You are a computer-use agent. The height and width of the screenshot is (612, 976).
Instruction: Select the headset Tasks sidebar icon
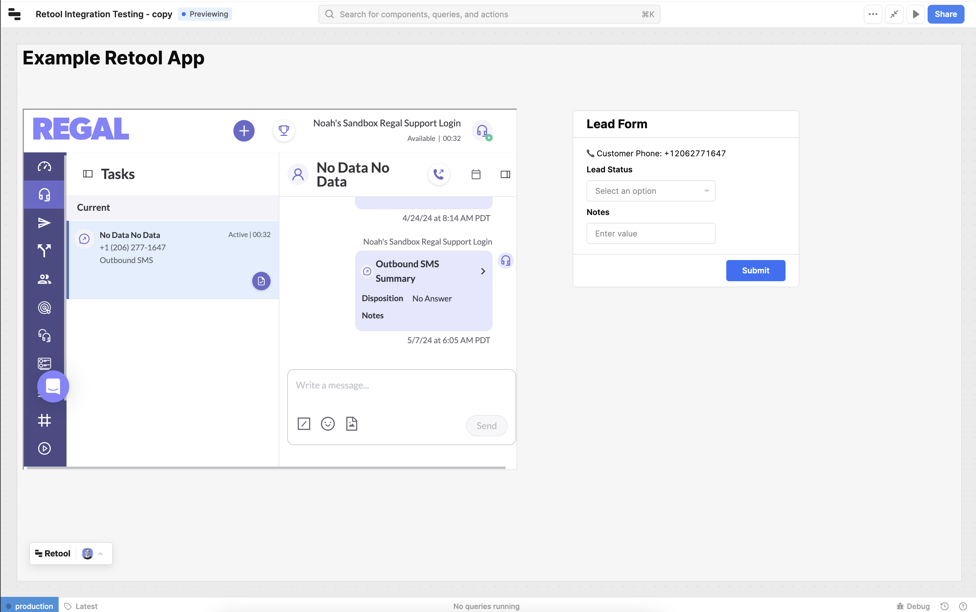click(44, 195)
